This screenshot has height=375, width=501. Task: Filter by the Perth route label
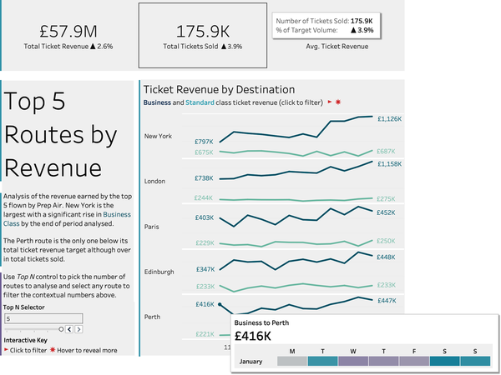pyautogui.click(x=154, y=317)
